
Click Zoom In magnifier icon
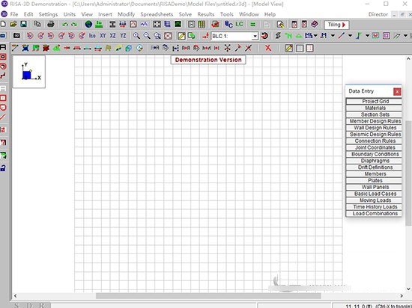point(136,35)
